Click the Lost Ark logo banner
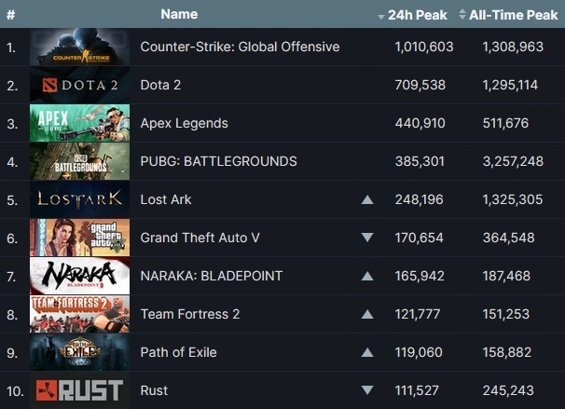The image size is (565, 409). (79, 200)
